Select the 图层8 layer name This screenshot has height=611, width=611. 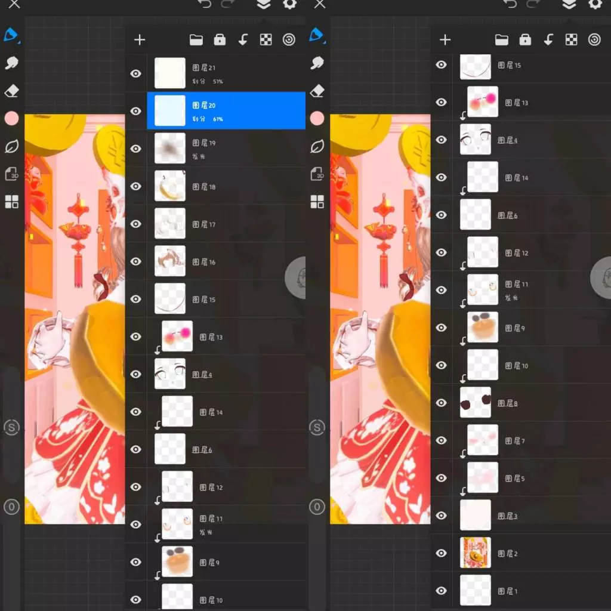click(507, 403)
